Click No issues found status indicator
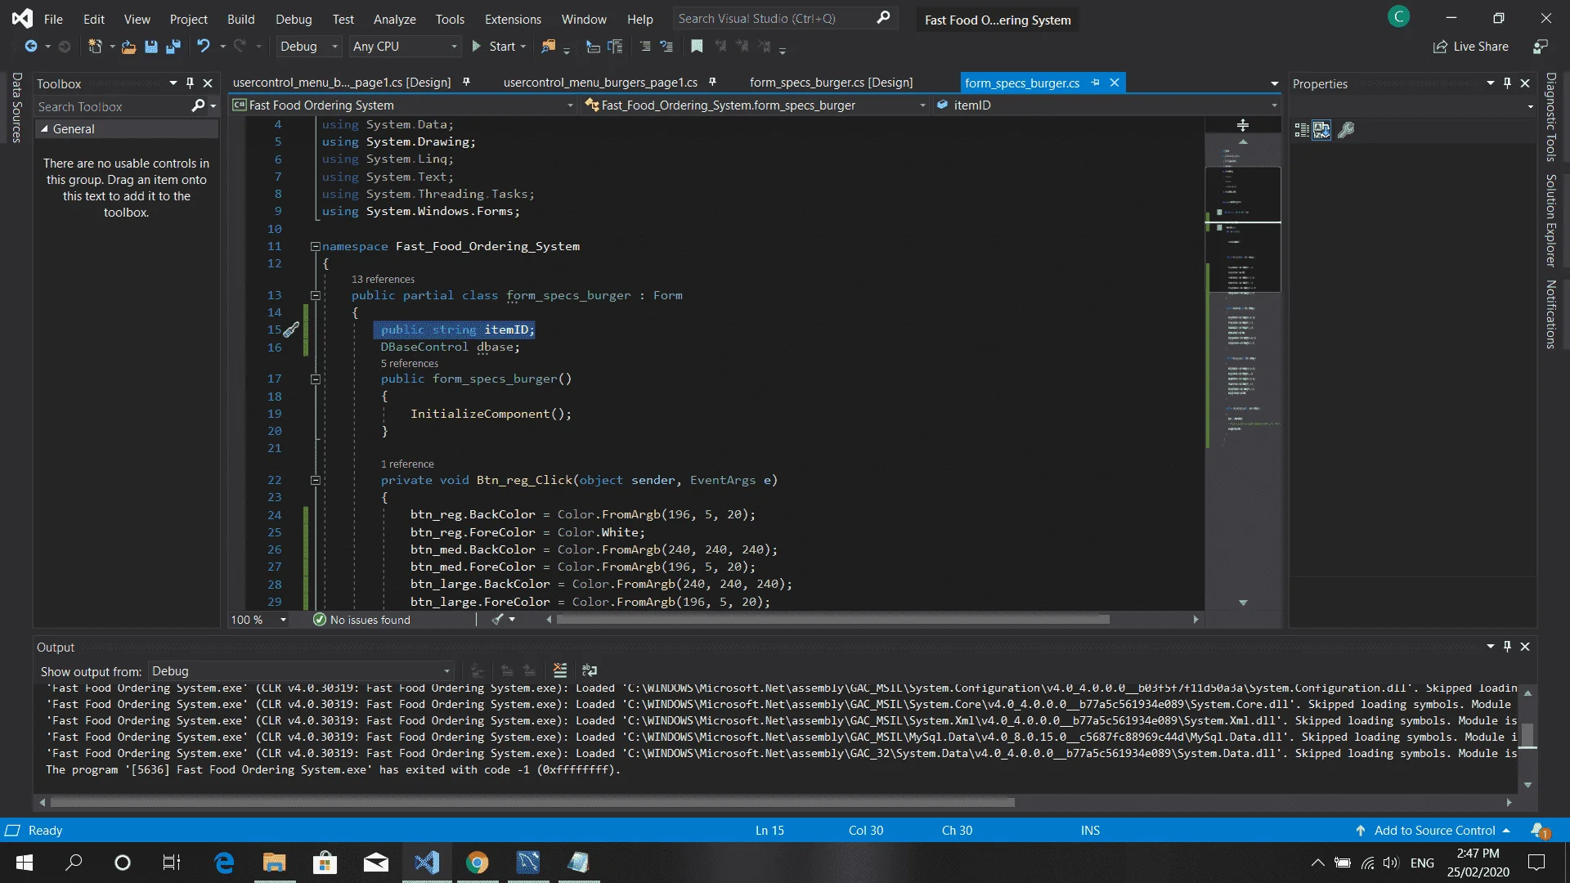1570x883 pixels. tap(362, 620)
